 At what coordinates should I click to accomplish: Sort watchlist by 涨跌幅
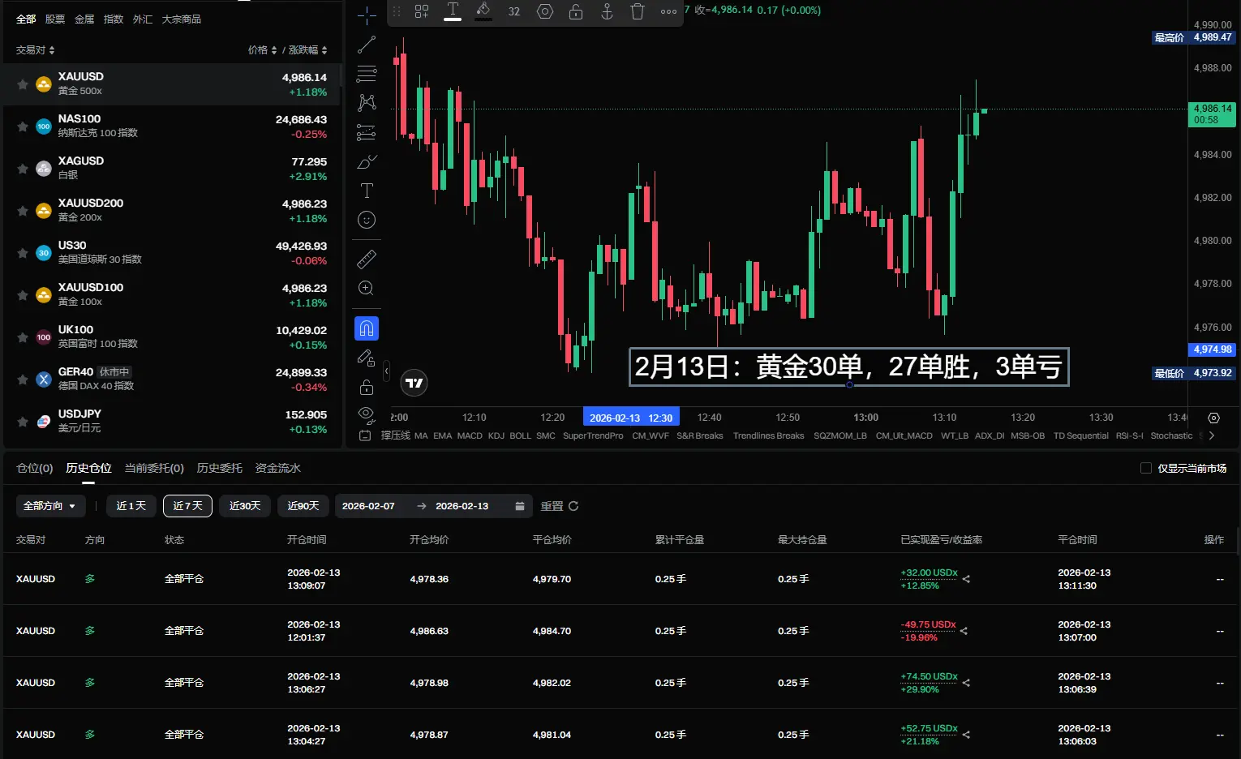tap(308, 50)
